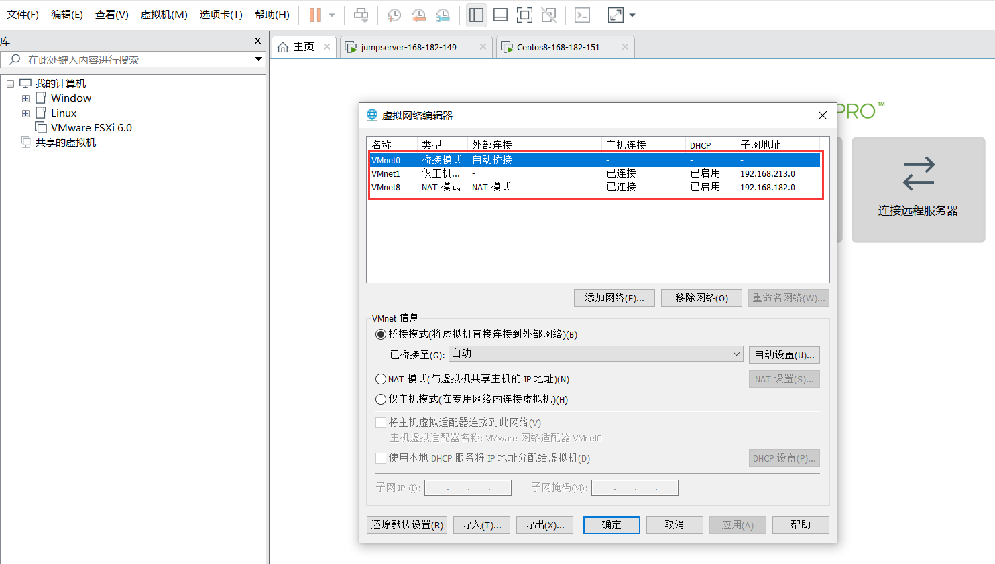
Task: Click the revert to snapshot icon
Action: point(418,15)
